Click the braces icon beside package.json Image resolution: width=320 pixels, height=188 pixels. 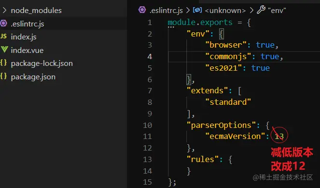tap(3, 76)
